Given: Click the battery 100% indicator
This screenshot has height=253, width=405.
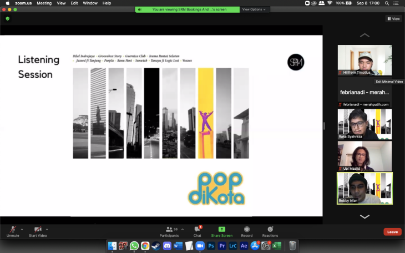Looking at the screenshot, I should click(344, 3).
